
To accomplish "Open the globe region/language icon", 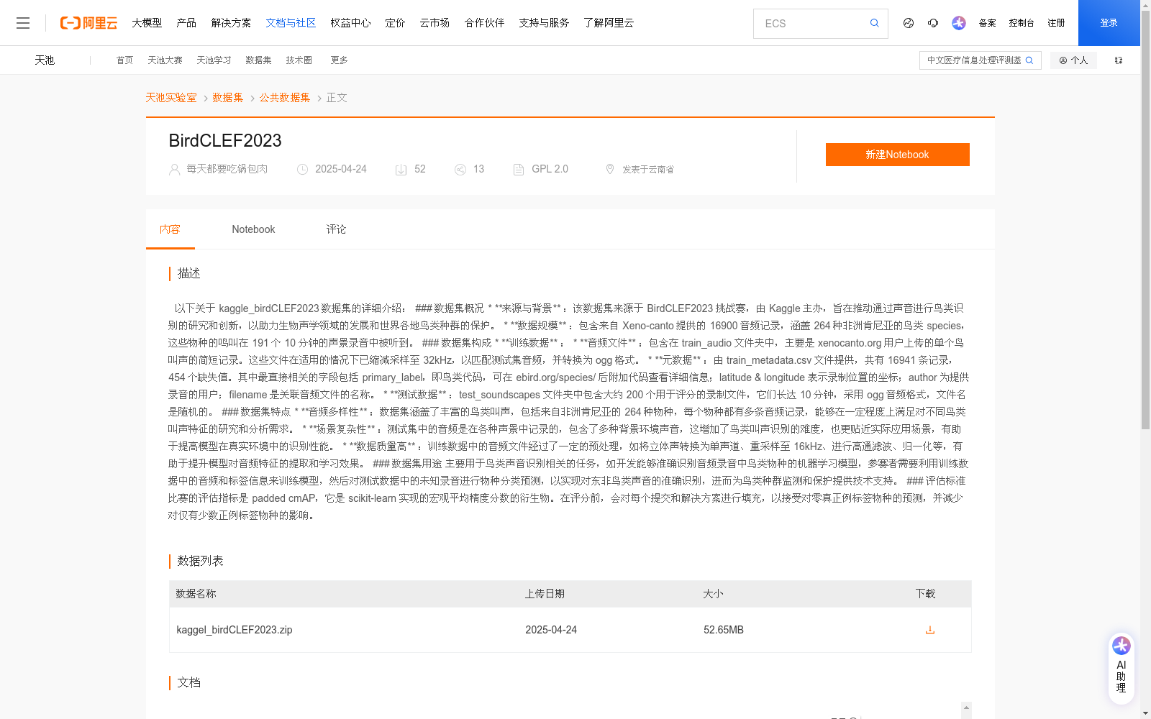I will [909, 23].
